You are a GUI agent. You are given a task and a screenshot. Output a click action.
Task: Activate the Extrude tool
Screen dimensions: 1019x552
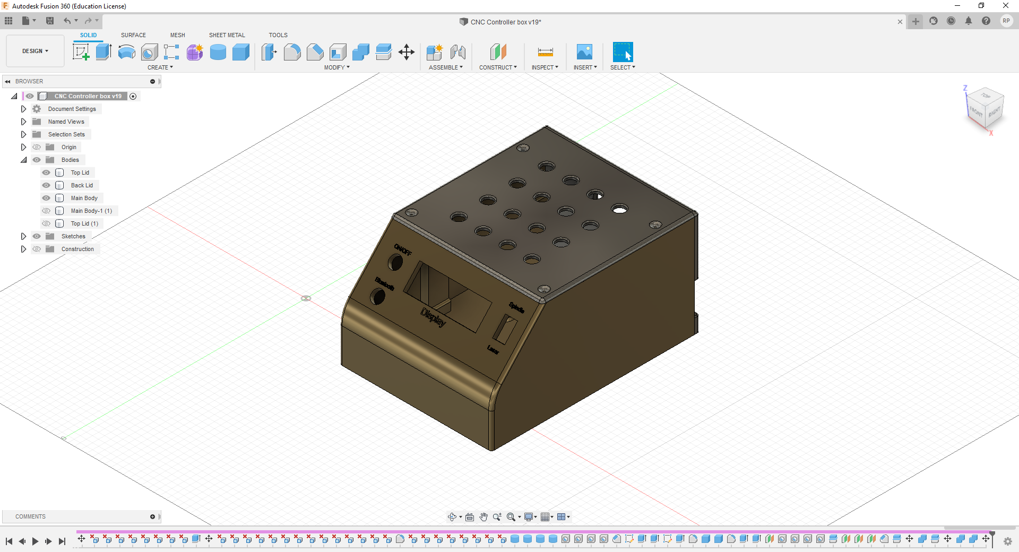tap(102, 52)
